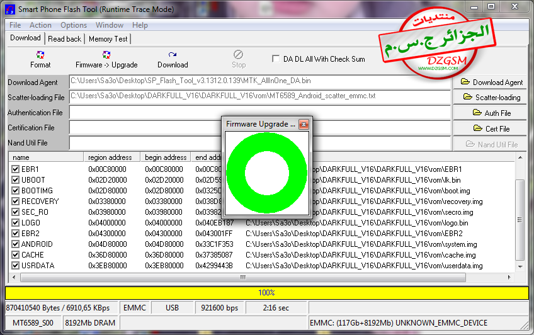Click the Authentication File input field
The height and width of the screenshot is (335, 534).
[x=260, y=112]
